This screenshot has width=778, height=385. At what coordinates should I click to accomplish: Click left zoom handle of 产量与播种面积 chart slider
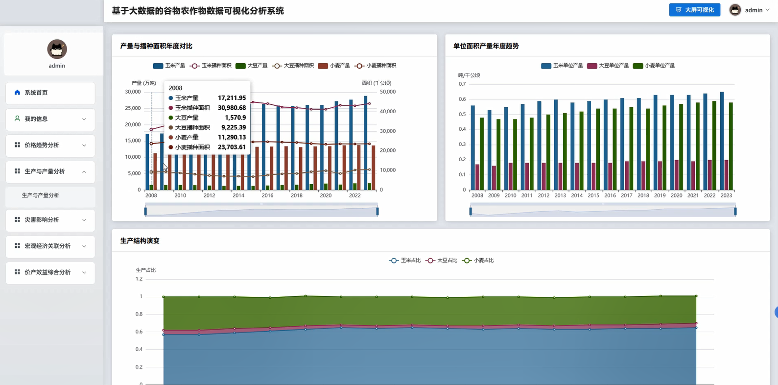[145, 211]
